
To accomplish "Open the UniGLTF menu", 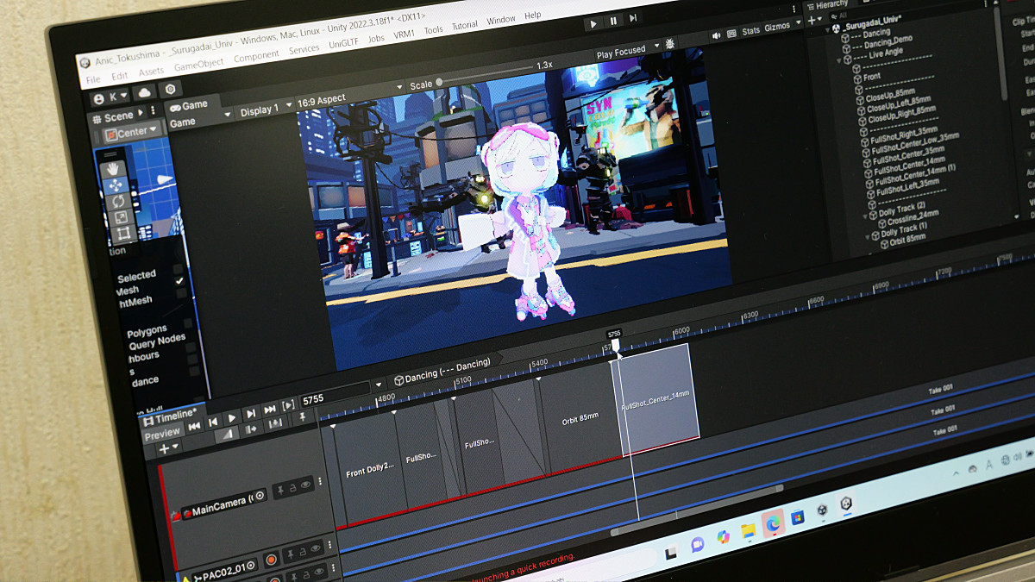I will tap(344, 43).
